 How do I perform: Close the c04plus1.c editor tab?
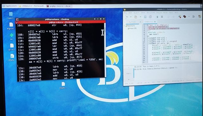155,22
